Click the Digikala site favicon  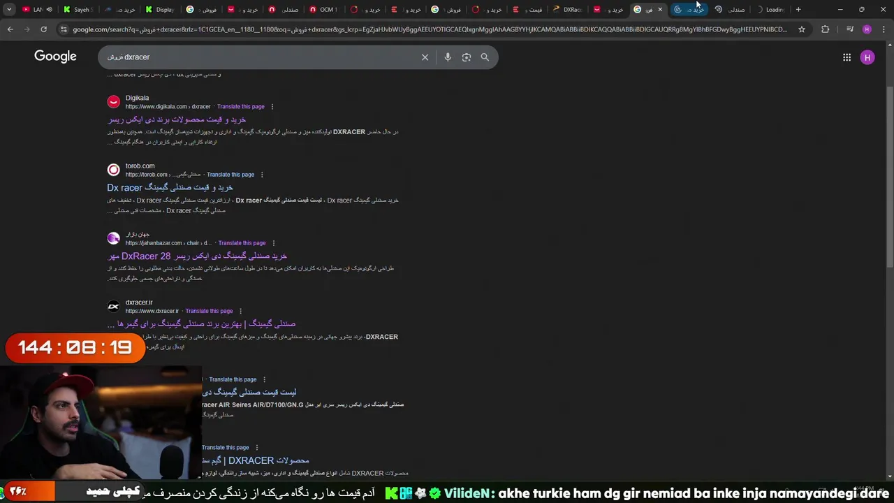click(x=113, y=102)
